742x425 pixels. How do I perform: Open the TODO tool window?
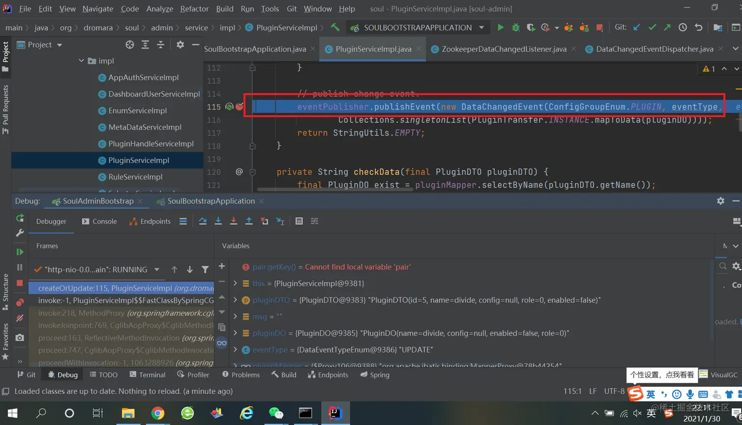104,374
